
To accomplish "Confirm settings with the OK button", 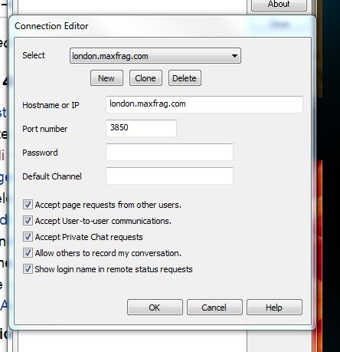I will tap(155, 308).
